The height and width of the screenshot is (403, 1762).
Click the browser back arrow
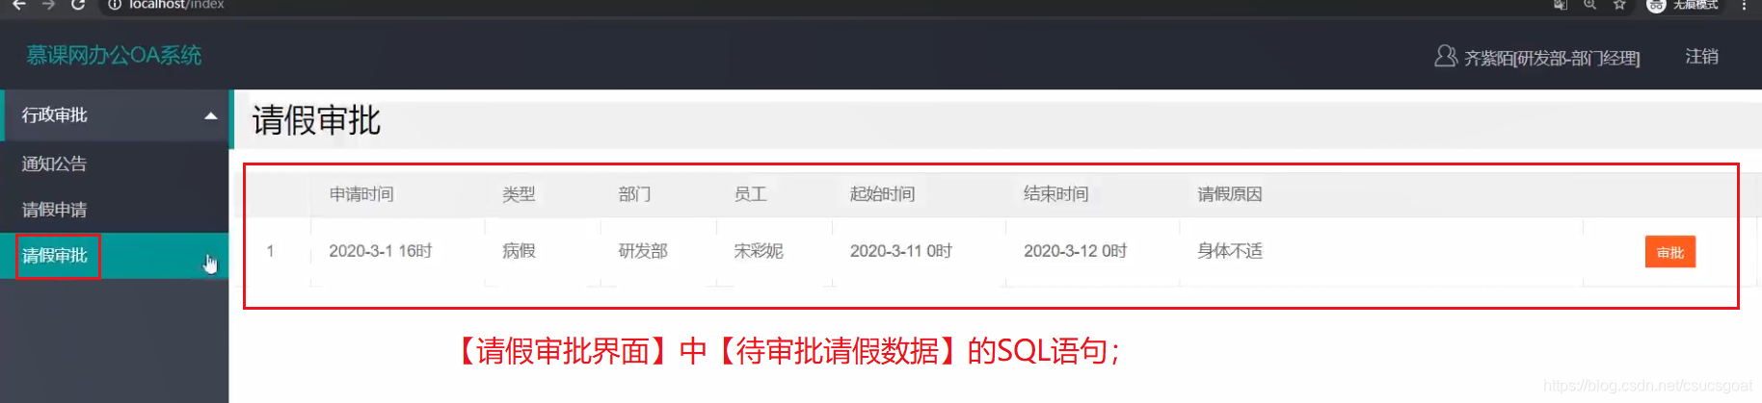18,5
